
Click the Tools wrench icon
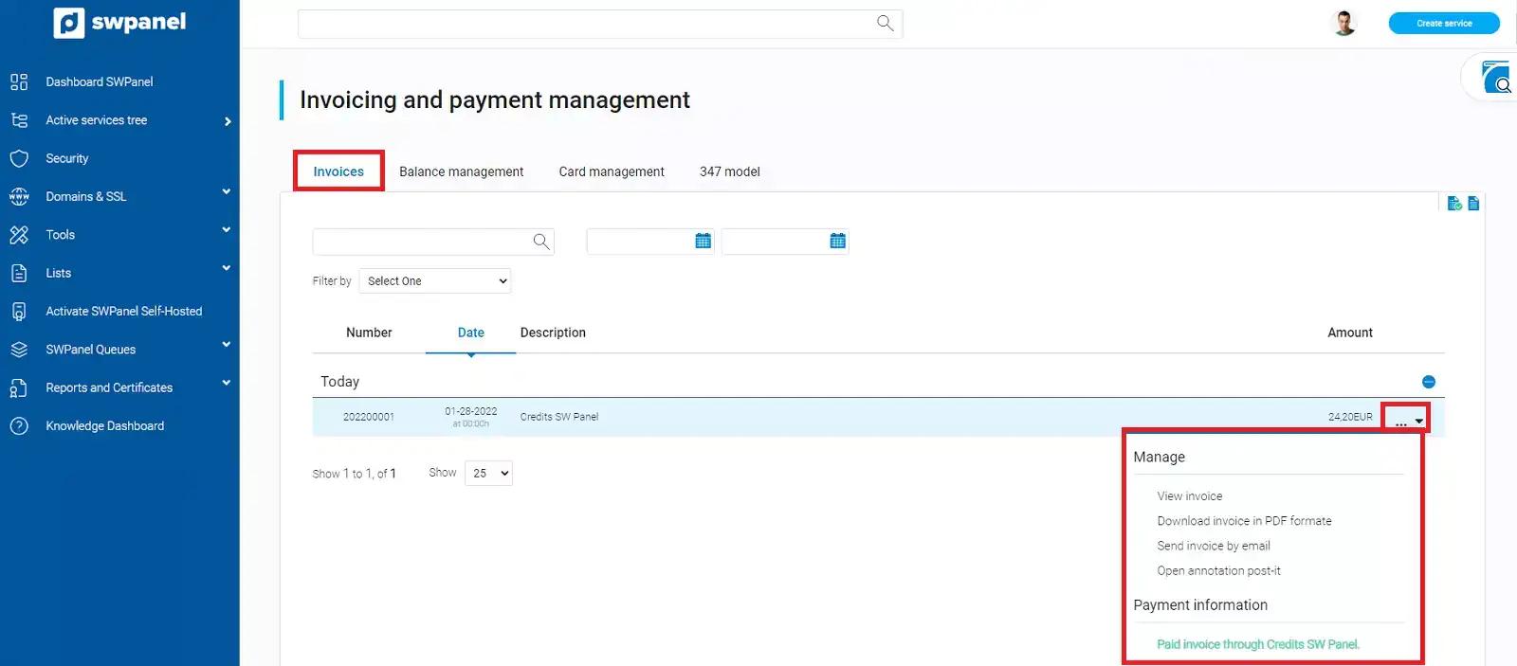[x=19, y=234]
